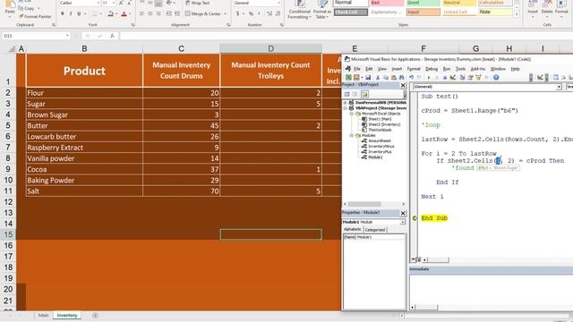Select Module1 in project tree
This screenshot has height=322, width=573.
tap(372, 157)
